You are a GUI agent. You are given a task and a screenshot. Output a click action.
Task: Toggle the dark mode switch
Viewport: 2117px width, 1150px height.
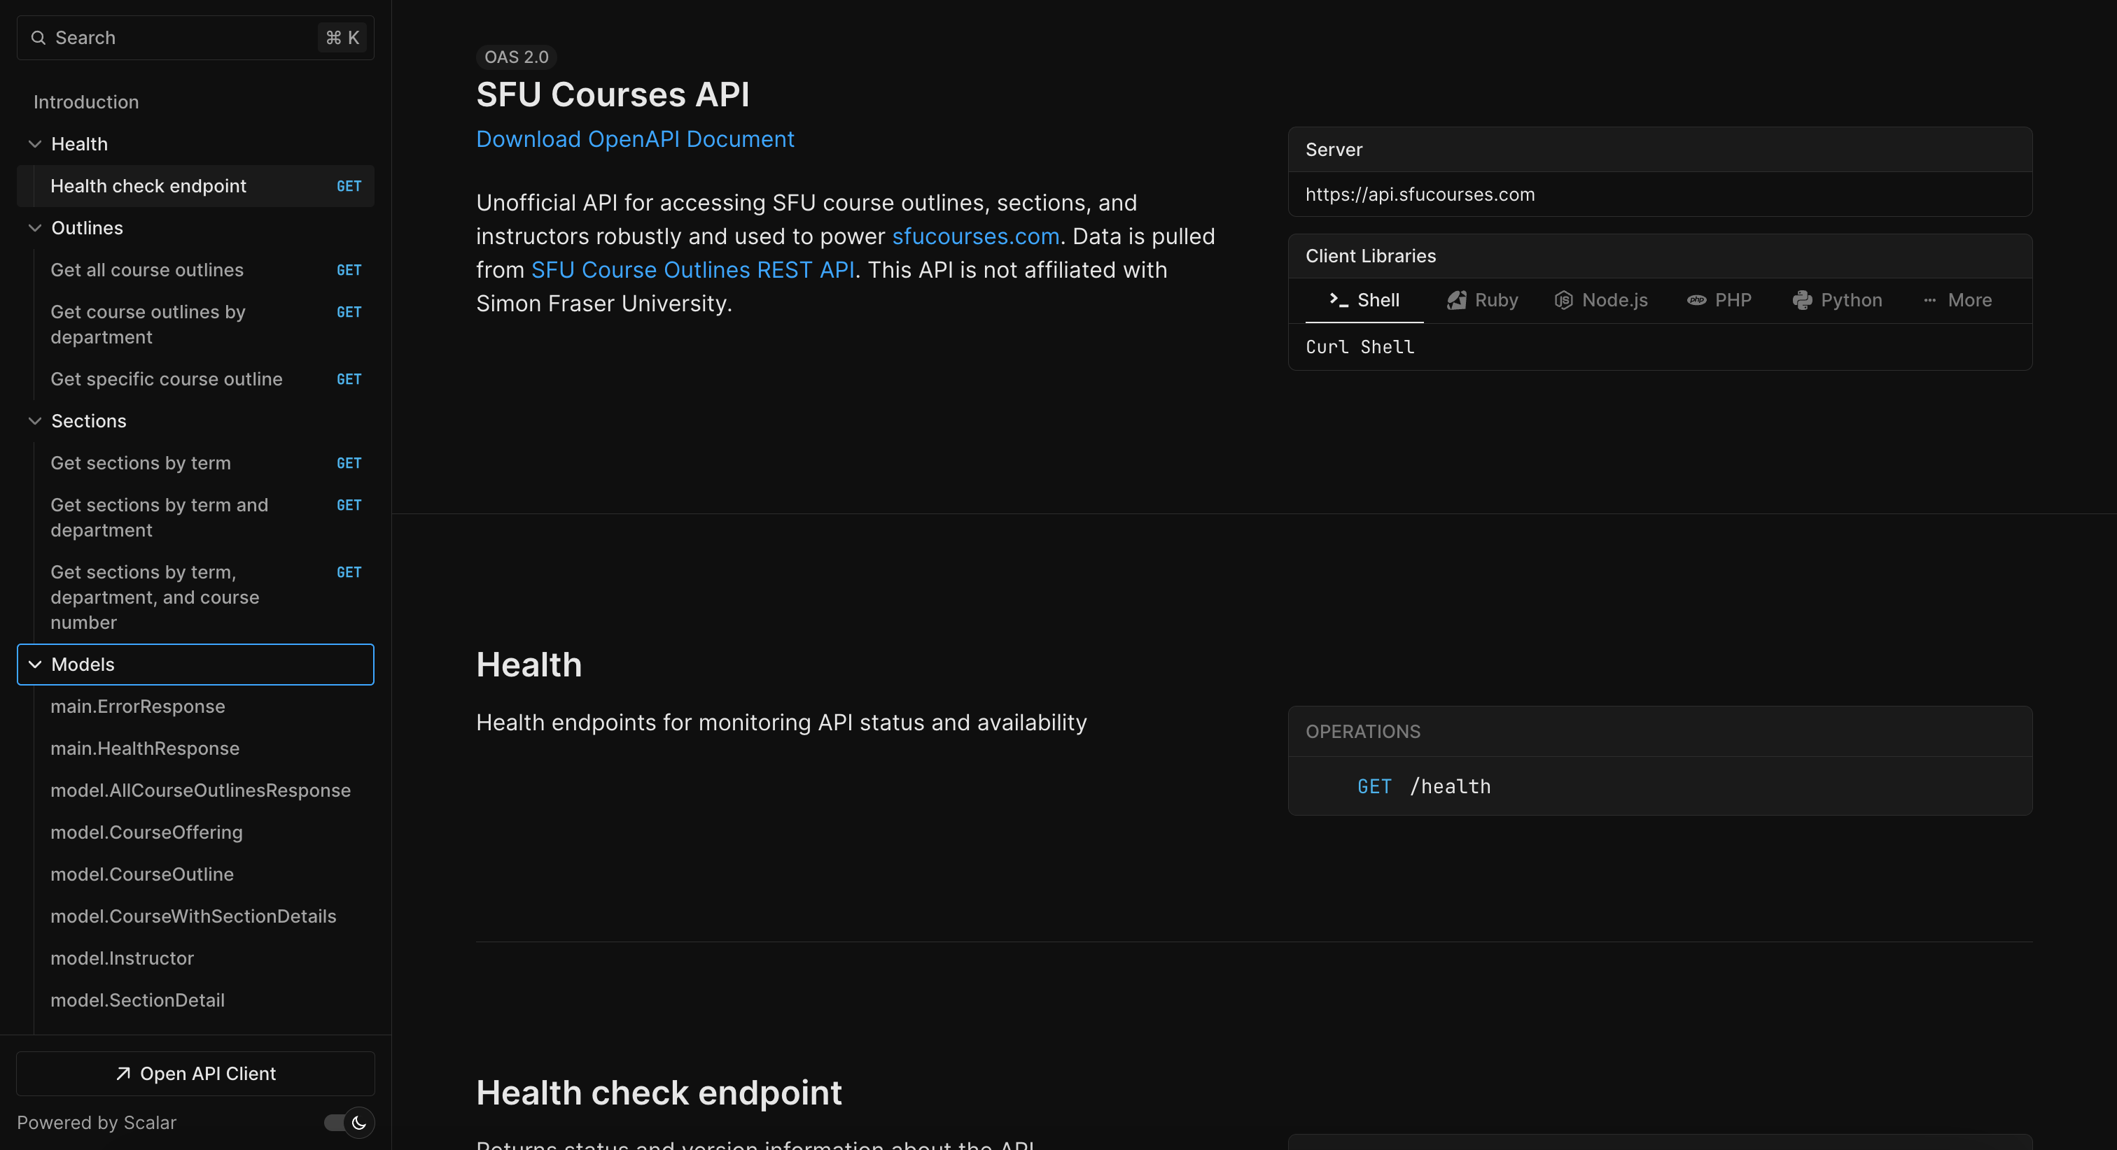[x=349, y=1123]
